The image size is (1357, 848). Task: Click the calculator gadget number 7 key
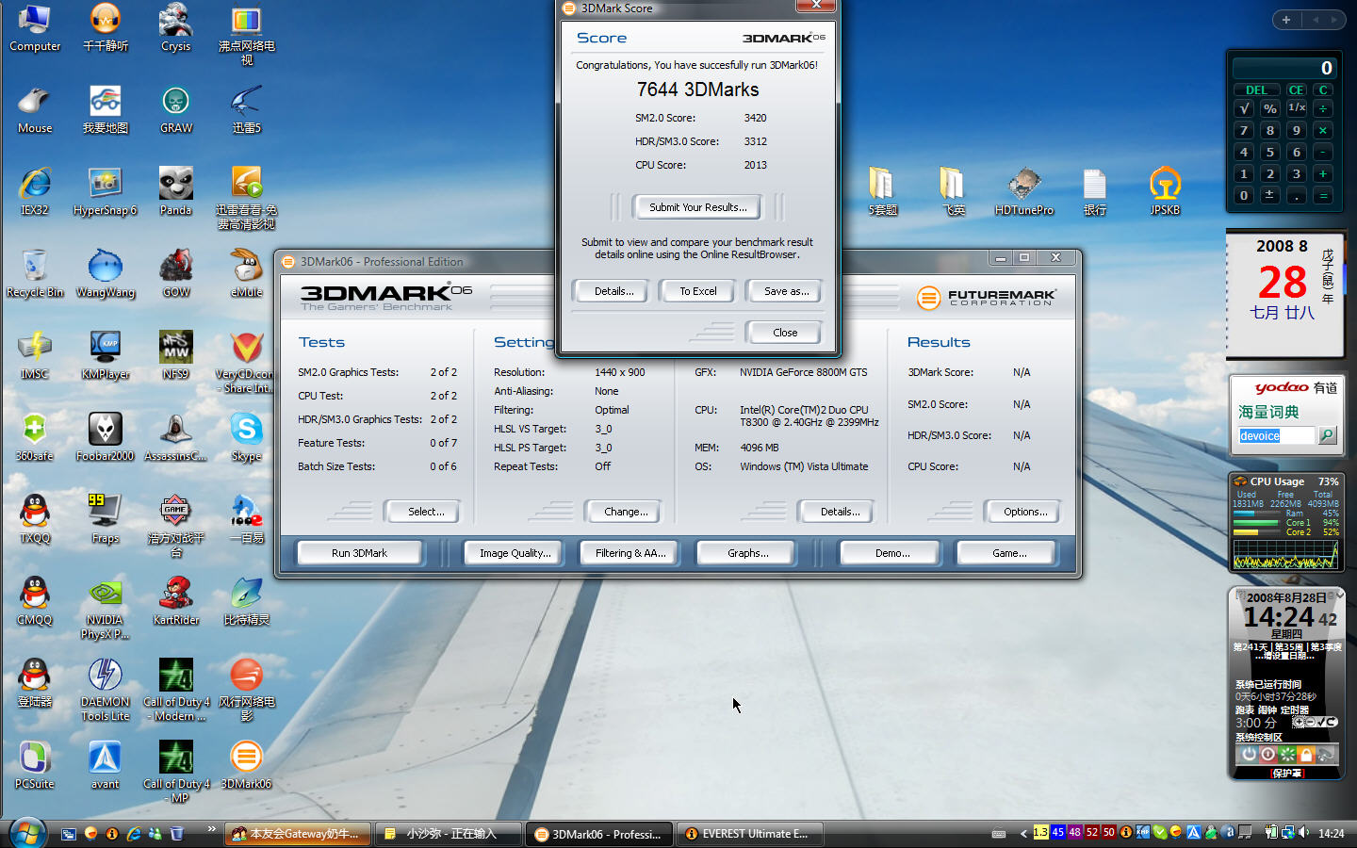tap(1244, 131)
